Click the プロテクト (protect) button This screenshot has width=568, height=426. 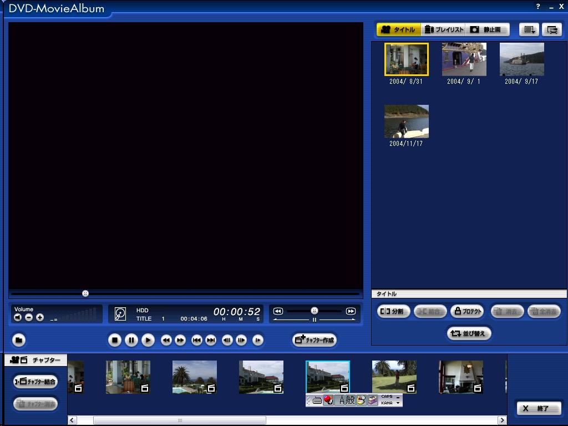click(x=467, y=311)
